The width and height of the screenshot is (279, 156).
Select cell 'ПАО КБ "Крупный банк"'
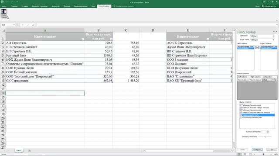pos(188,81)
